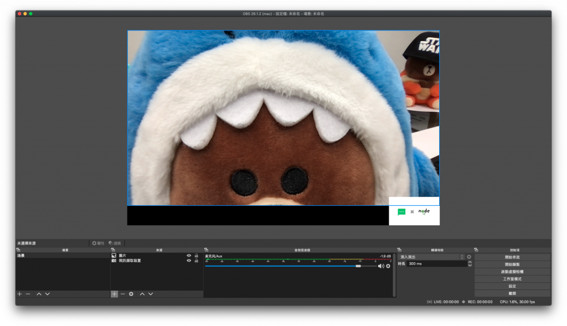Remove the selected scene with the minus icon
The image size is (567, 326).
point(28,294)
